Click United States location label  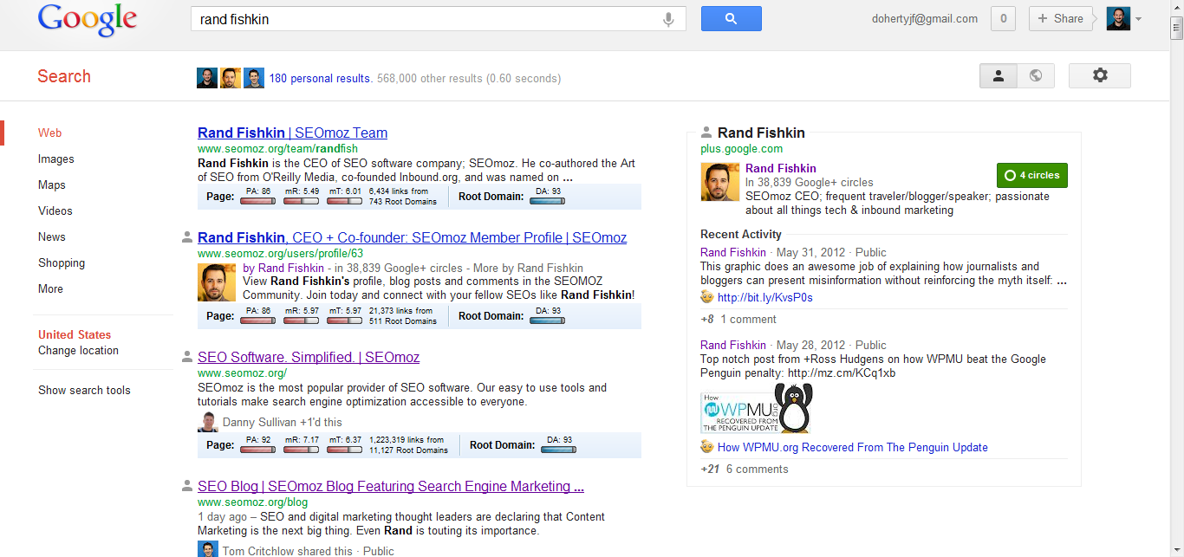tap(75, 334)
